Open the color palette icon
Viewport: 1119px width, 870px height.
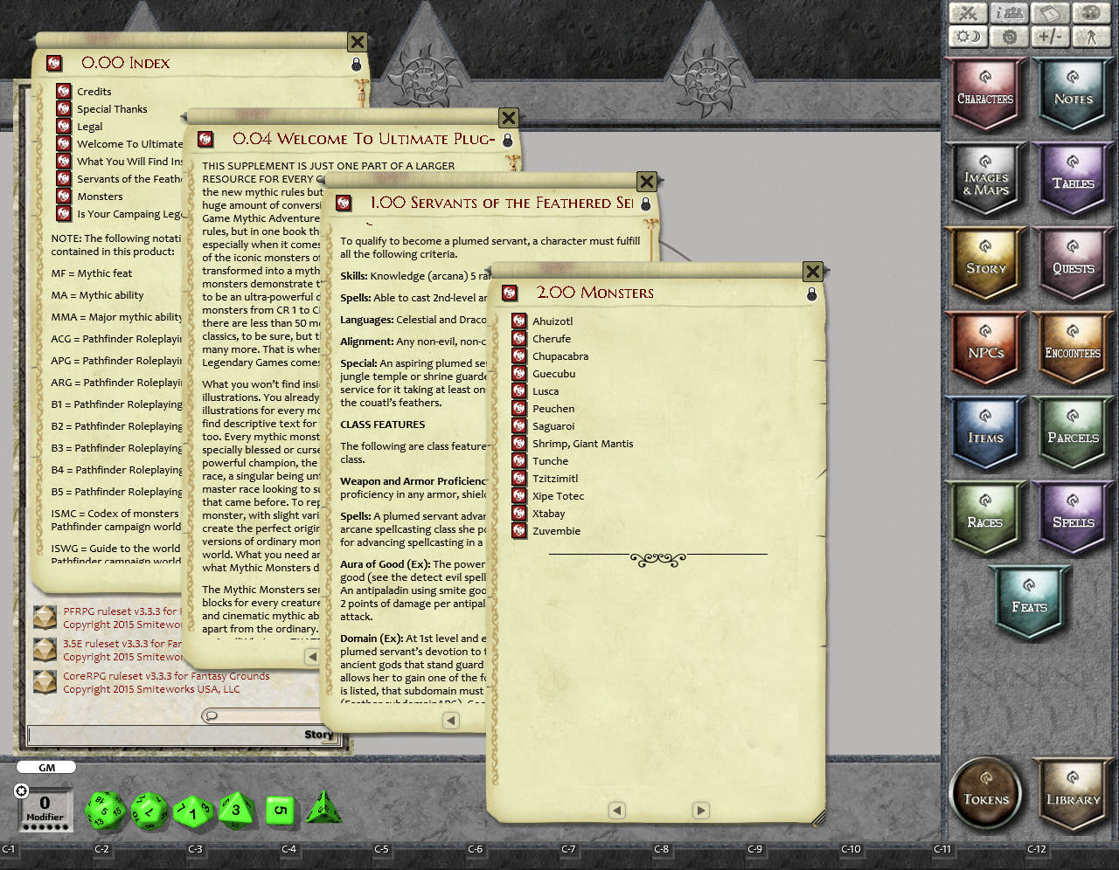1089,13
